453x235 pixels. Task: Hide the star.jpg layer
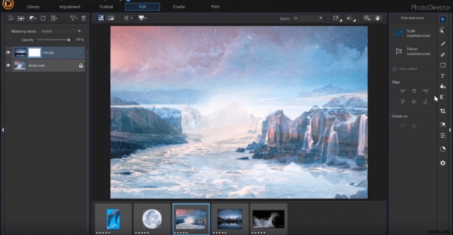pyautogui.click(x=8, y=53)
